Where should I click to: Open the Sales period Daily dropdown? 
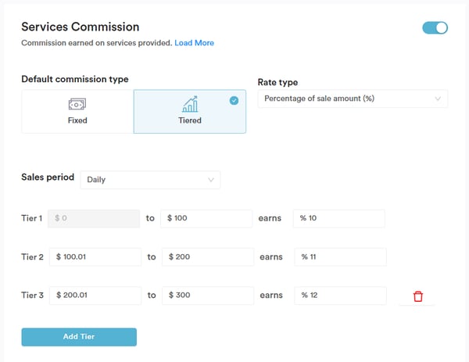point(150,180)
